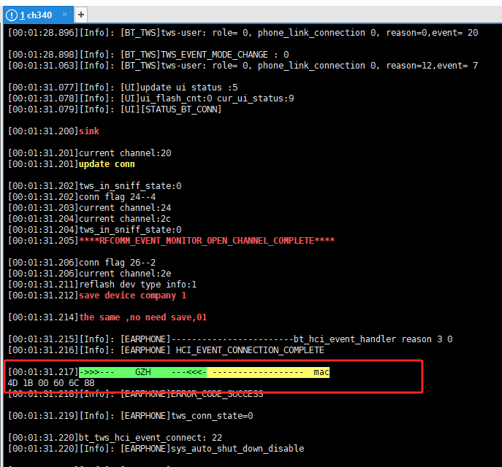This screenshot has width=502, height=467.
Task: Click 'current channel:2e' log line
Action: point(90,274)
